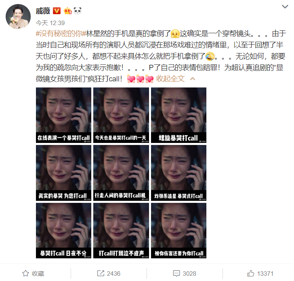This screenshot has height=281, width=294.
Task: Open the 戚薇 profile avatar
Action: click(x=18, y=17)
